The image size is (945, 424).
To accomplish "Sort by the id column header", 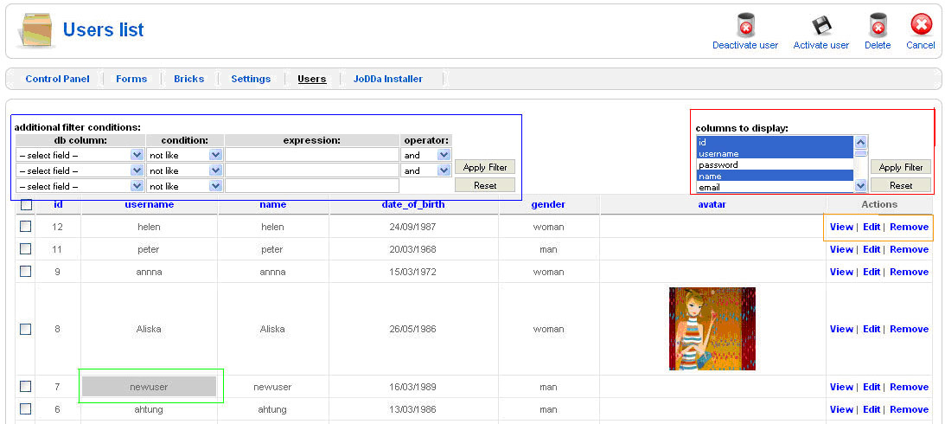I will coord(58,204).
